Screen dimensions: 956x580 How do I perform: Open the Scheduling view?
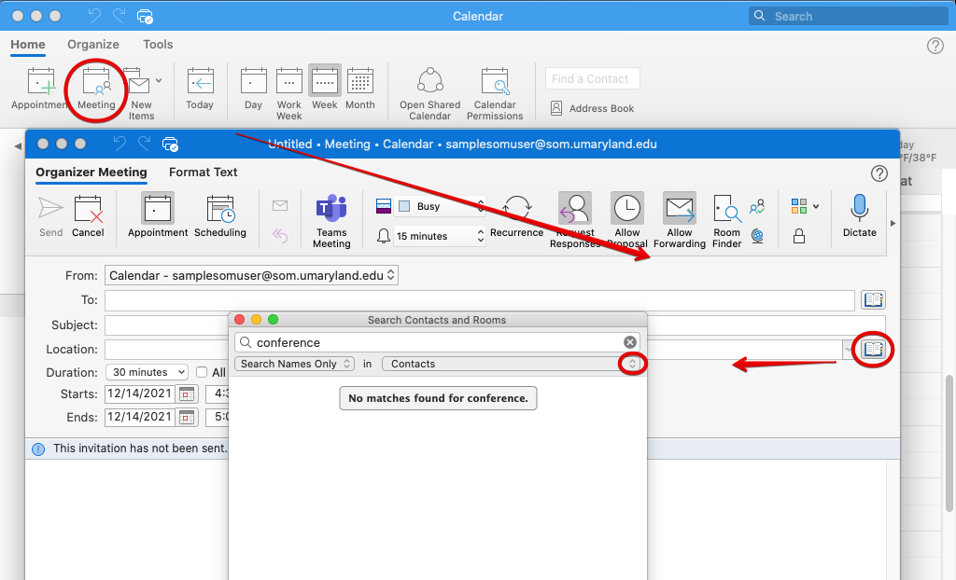220,215
